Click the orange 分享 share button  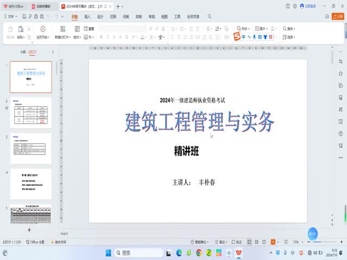338,16
